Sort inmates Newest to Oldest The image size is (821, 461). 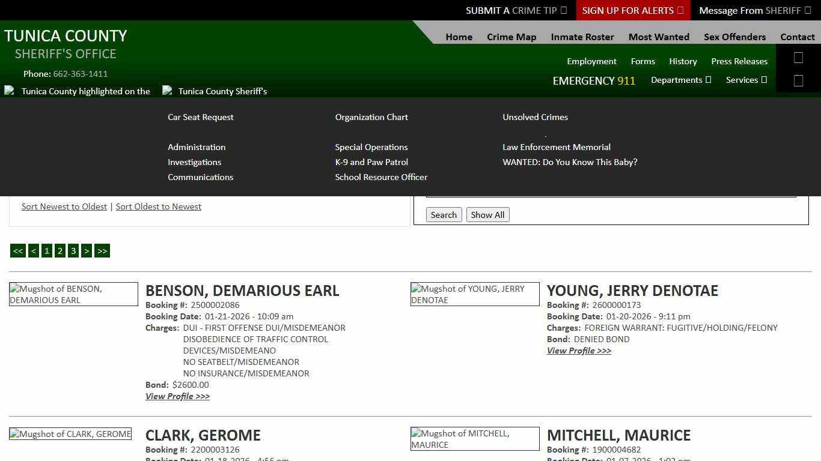click(64, 206)
